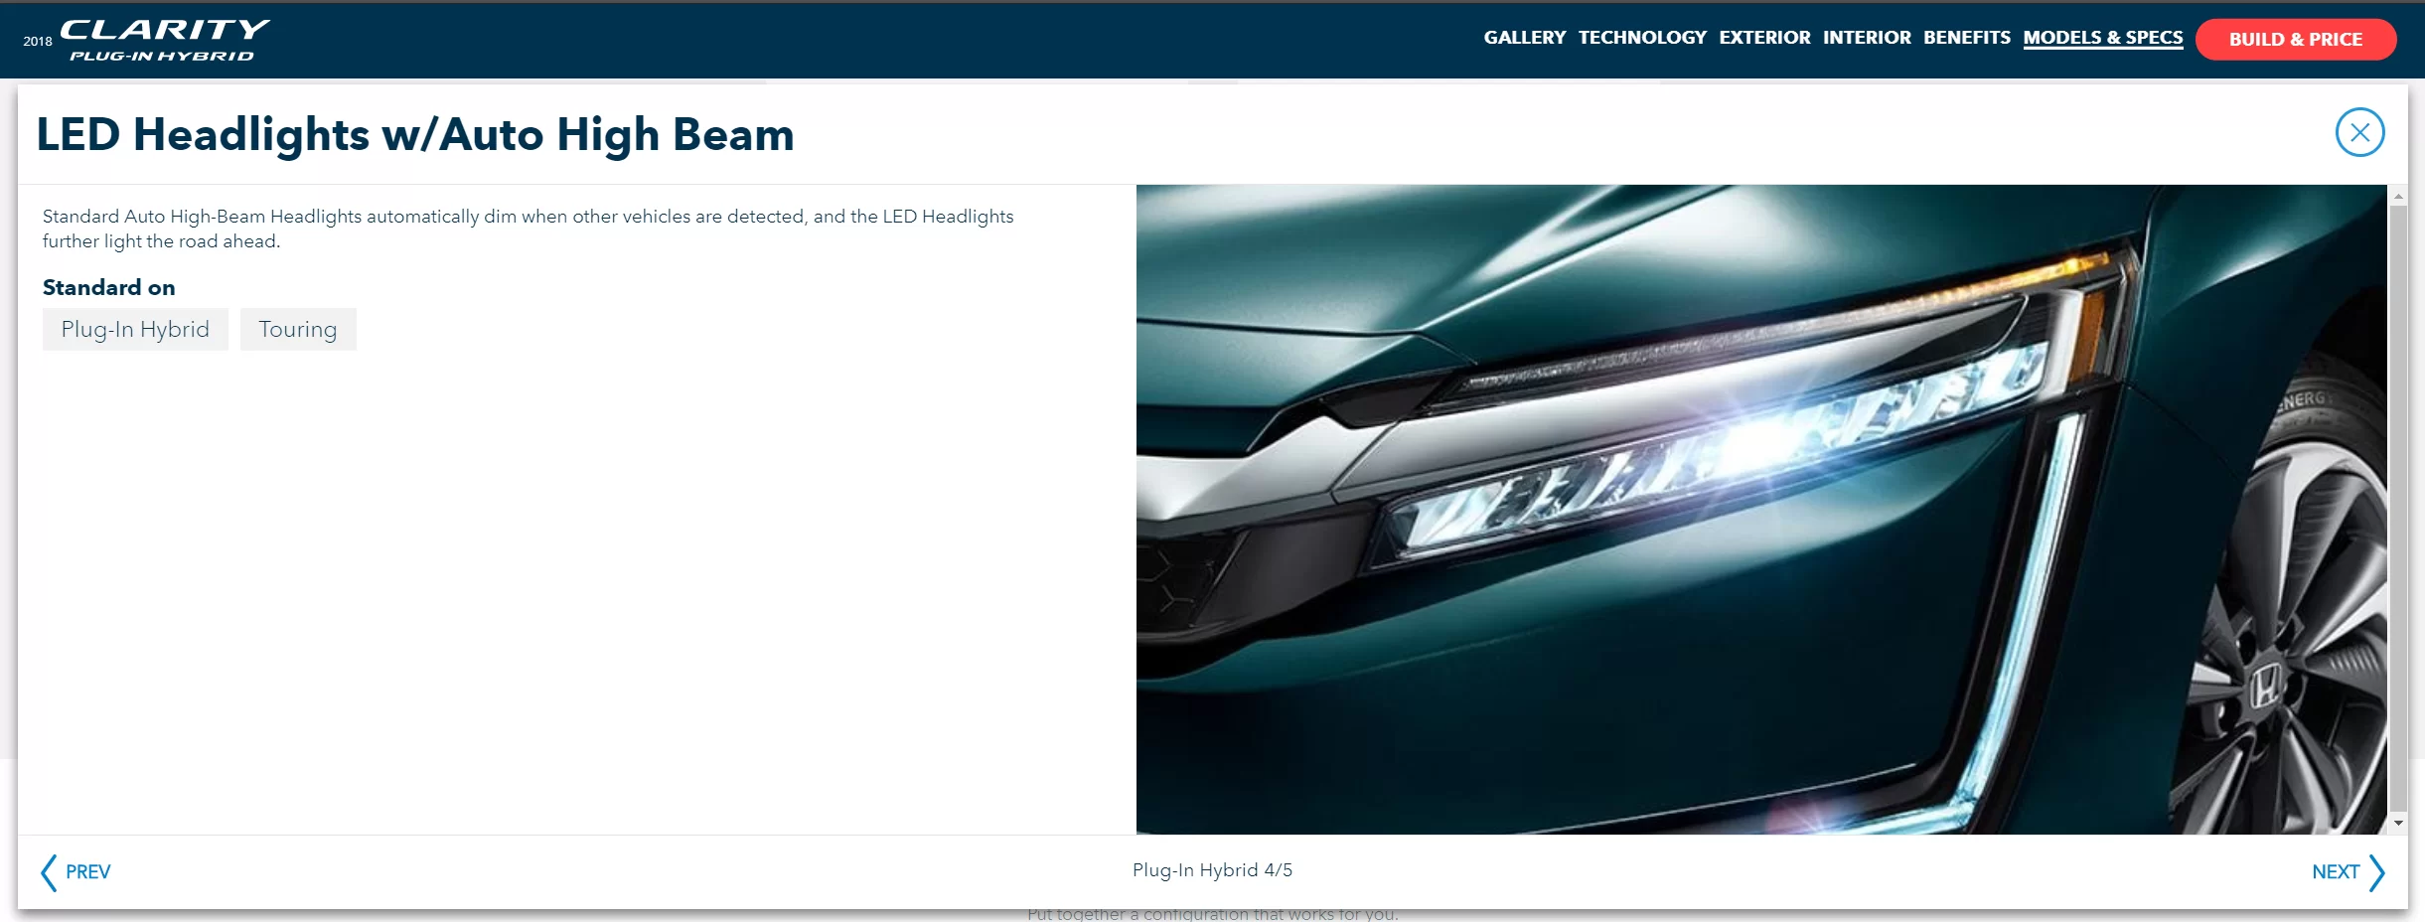
Task: Open the Interior menu item
Action: coord(1866,38)
